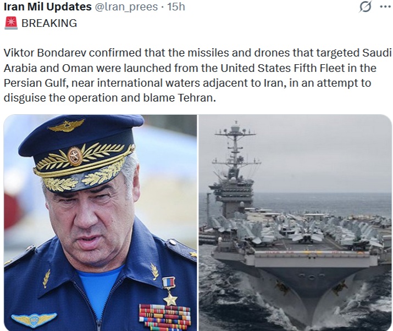Open the 15h timestamp link

[176, 7]
